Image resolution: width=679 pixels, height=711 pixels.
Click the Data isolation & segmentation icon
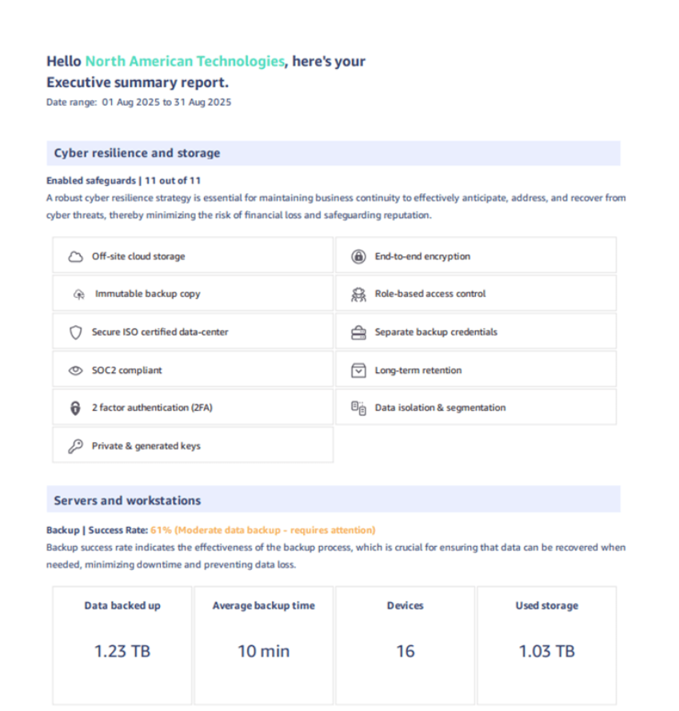tap(358, 408)
